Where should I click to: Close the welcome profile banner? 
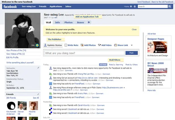[x=134, y=29]
